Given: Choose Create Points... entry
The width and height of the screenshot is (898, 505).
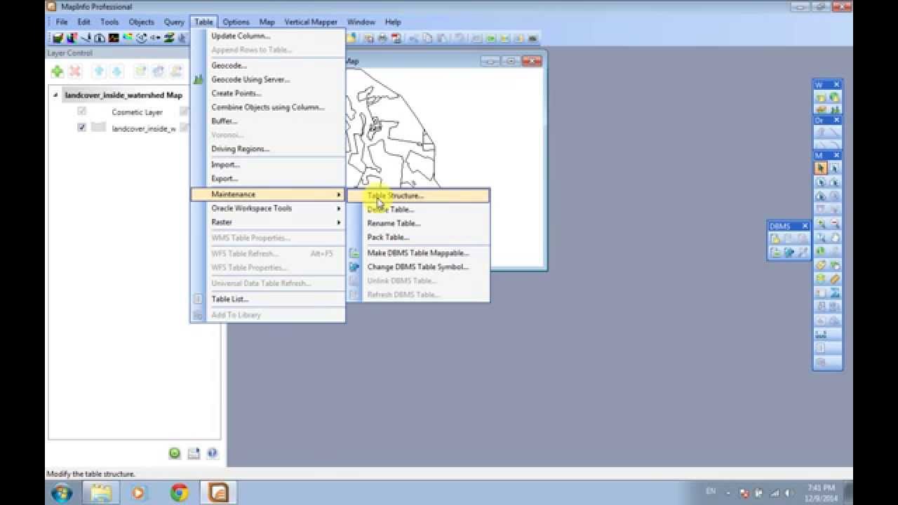Looking at the screenshot, I should point(268,93).
